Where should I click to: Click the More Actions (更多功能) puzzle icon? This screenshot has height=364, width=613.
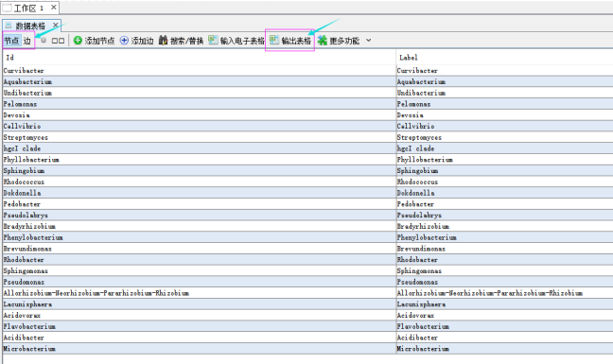(323, 41)
